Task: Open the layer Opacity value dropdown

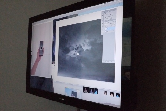Action: tap(114, 23)
